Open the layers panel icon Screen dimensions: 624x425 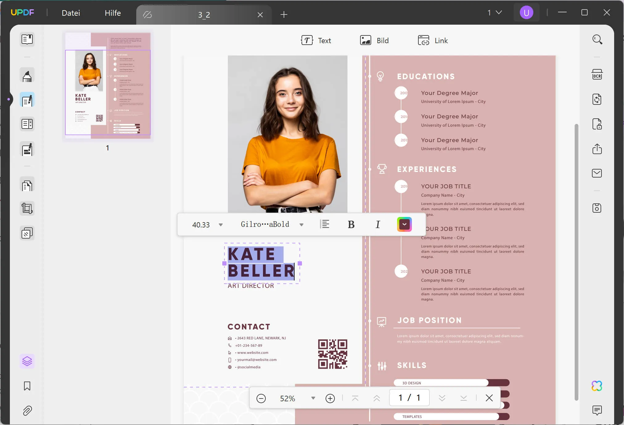point(27,361)
